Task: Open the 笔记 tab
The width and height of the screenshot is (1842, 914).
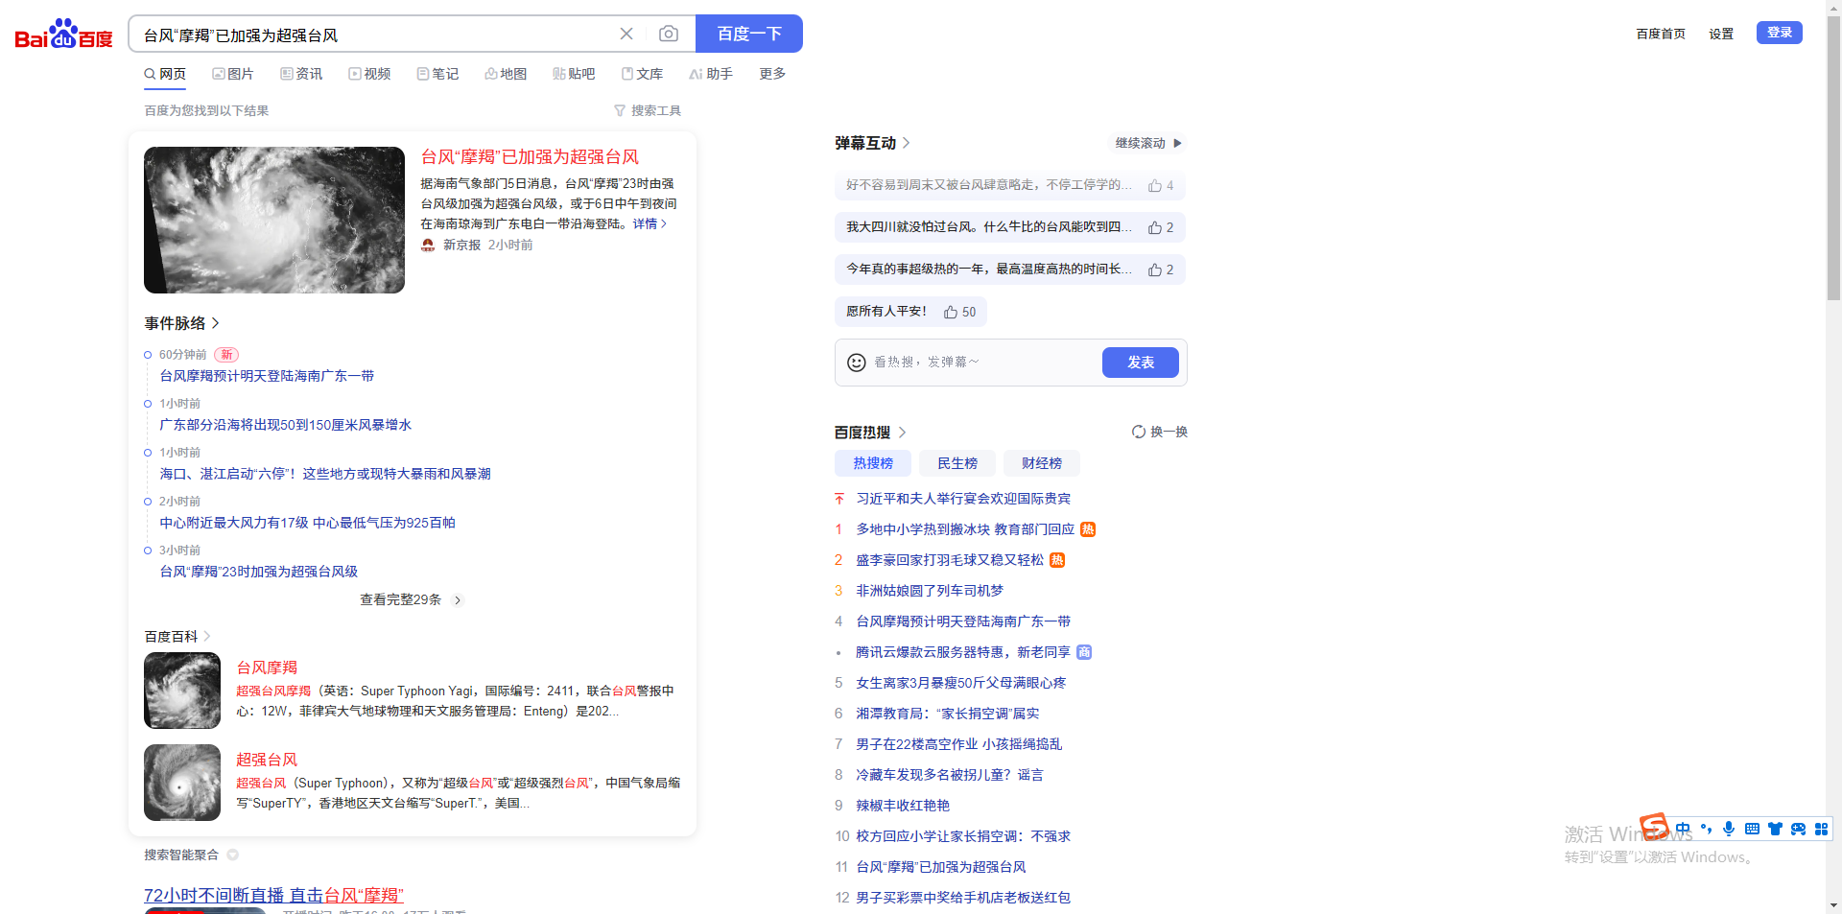Action: click(437, 74)
